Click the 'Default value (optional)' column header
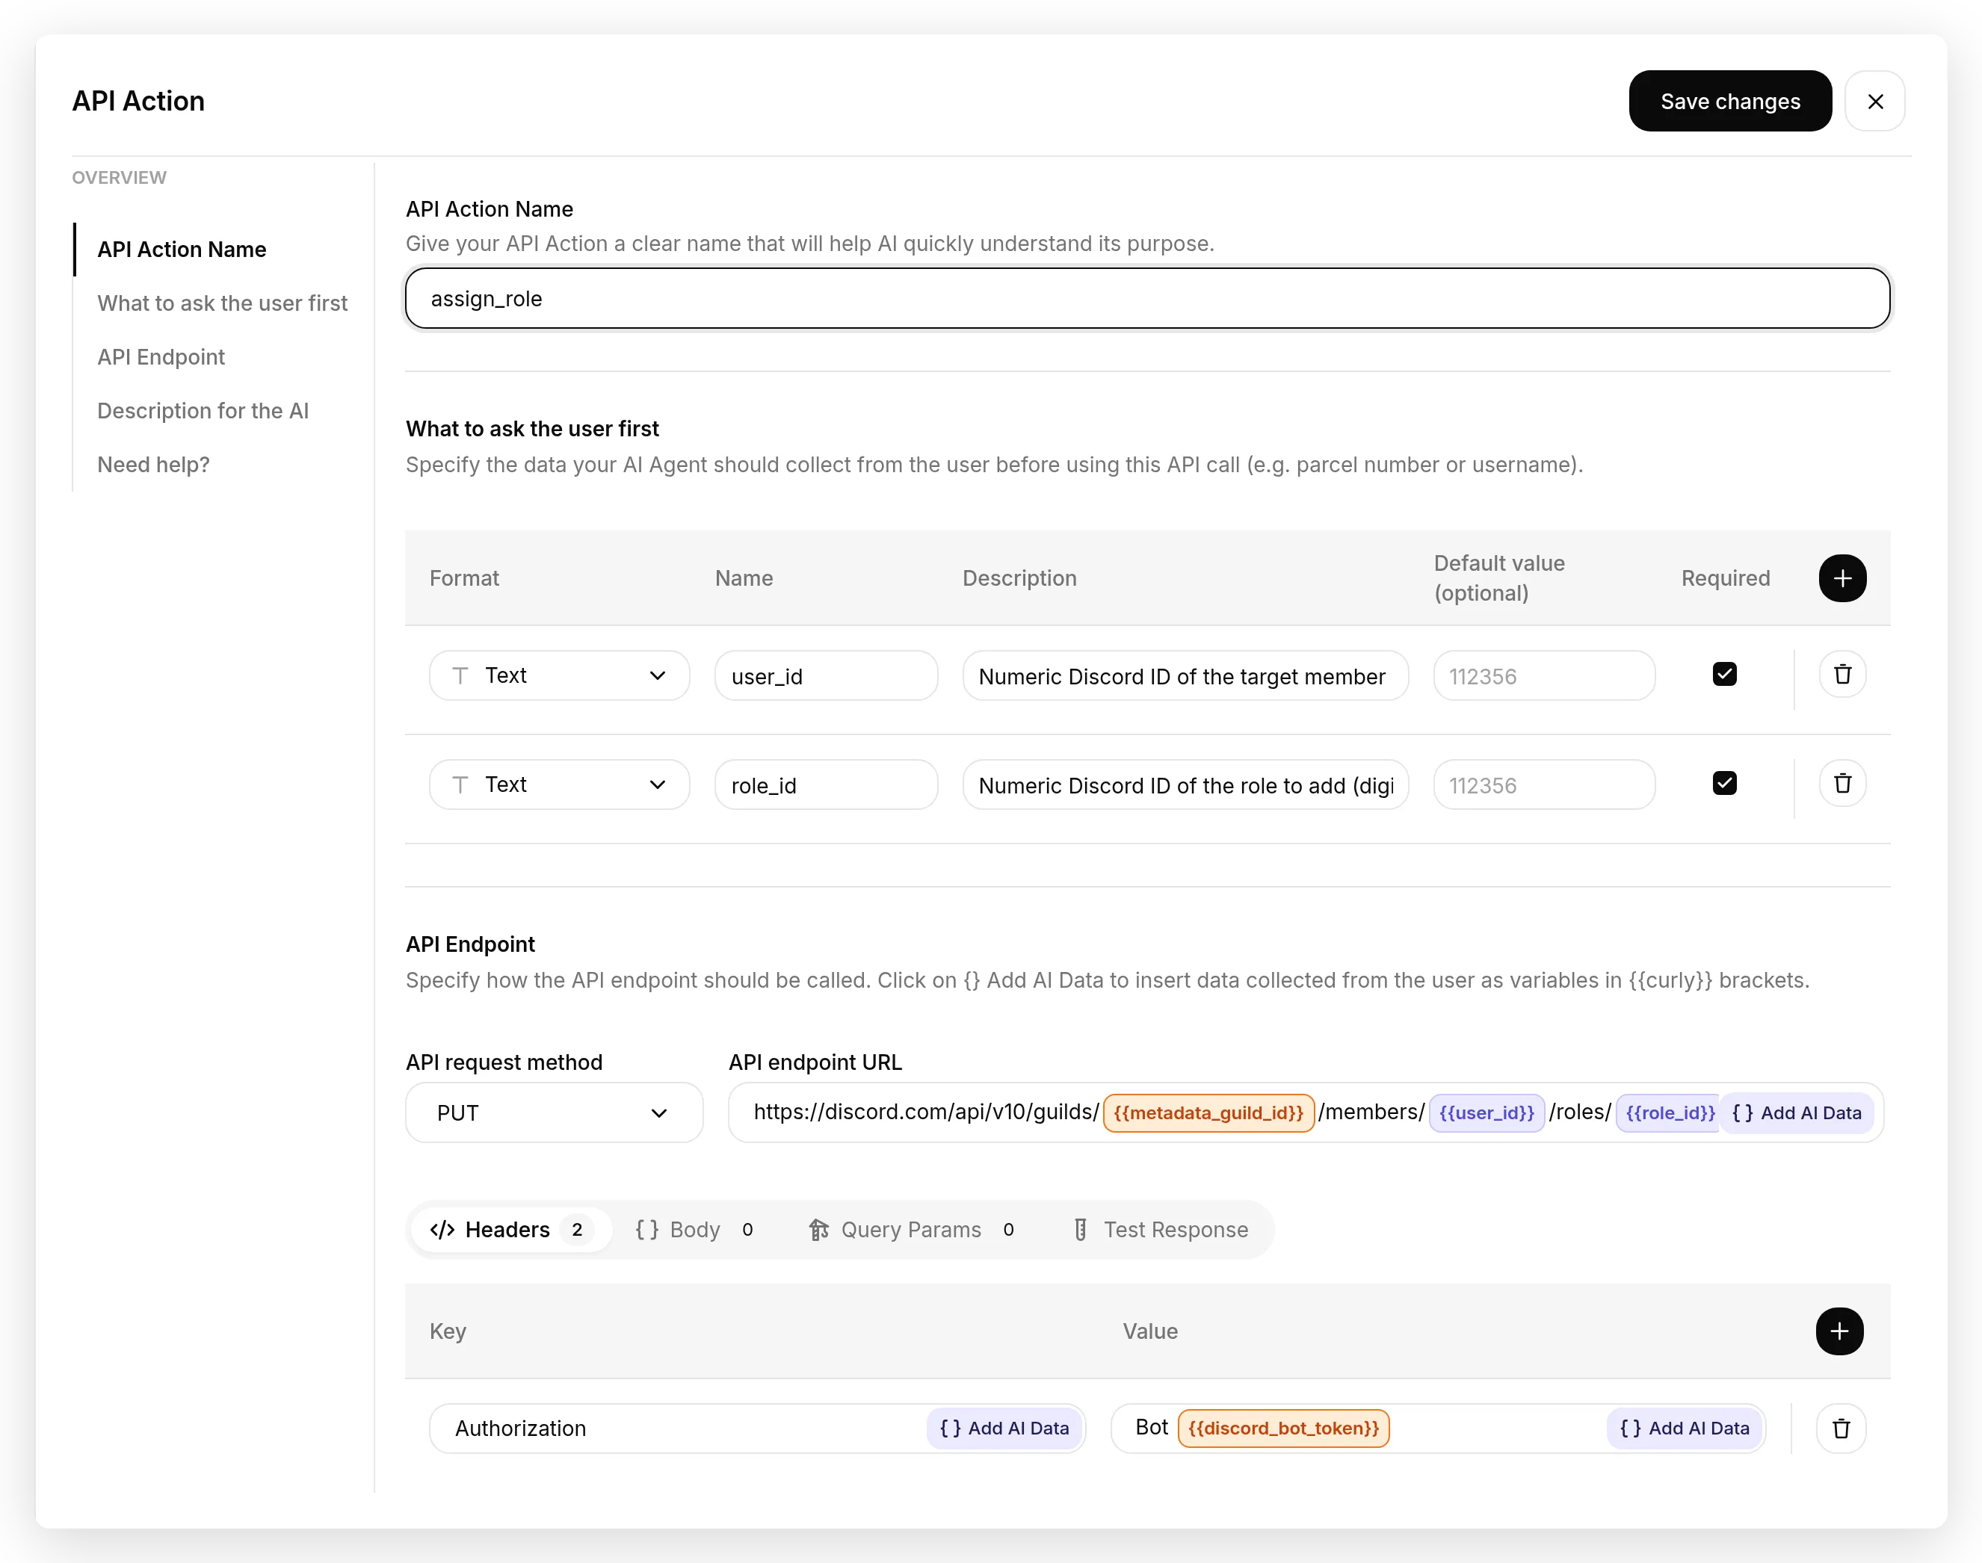This screenshot has width=1982, height=1563. [1498, 578]
